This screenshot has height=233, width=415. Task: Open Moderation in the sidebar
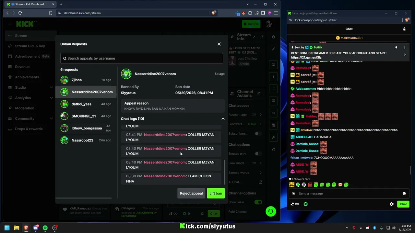31,108
